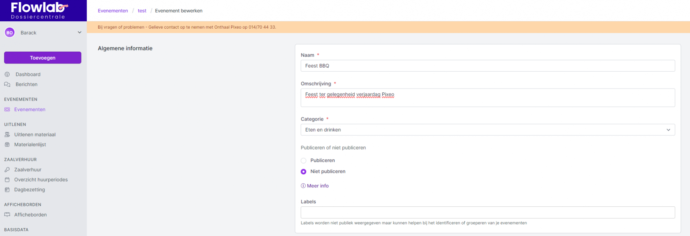Focus the Naam text field
The height and width of the screenshot is (236, 690).
[x=487, y=66]
